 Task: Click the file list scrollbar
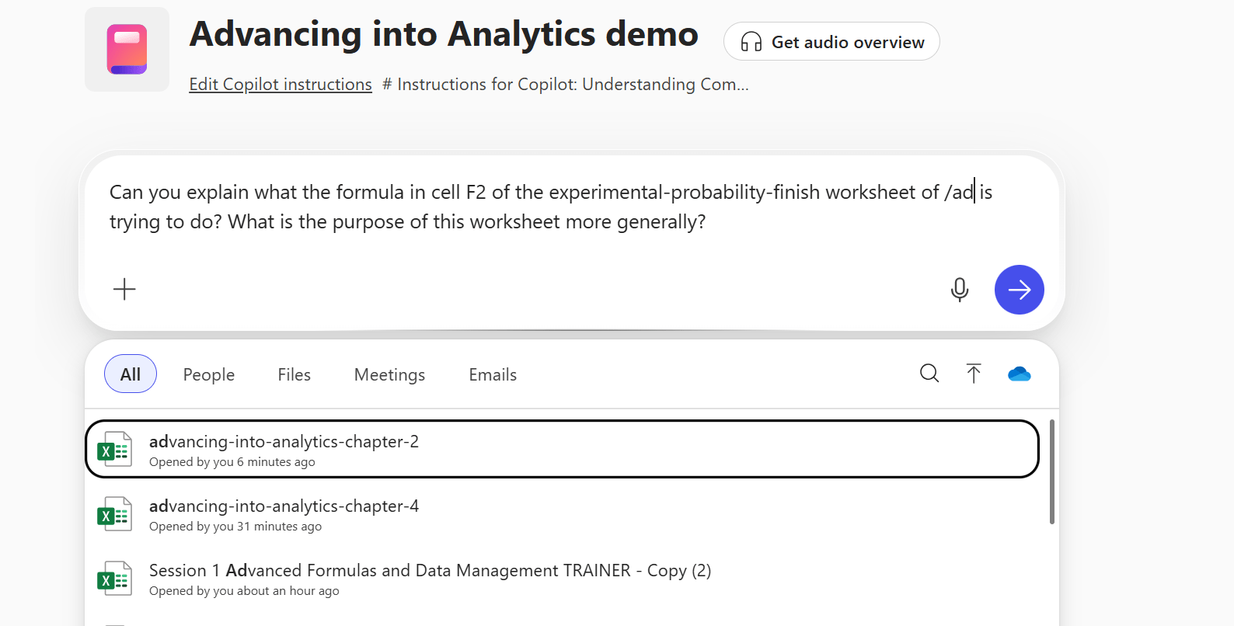pos(1052,472)
